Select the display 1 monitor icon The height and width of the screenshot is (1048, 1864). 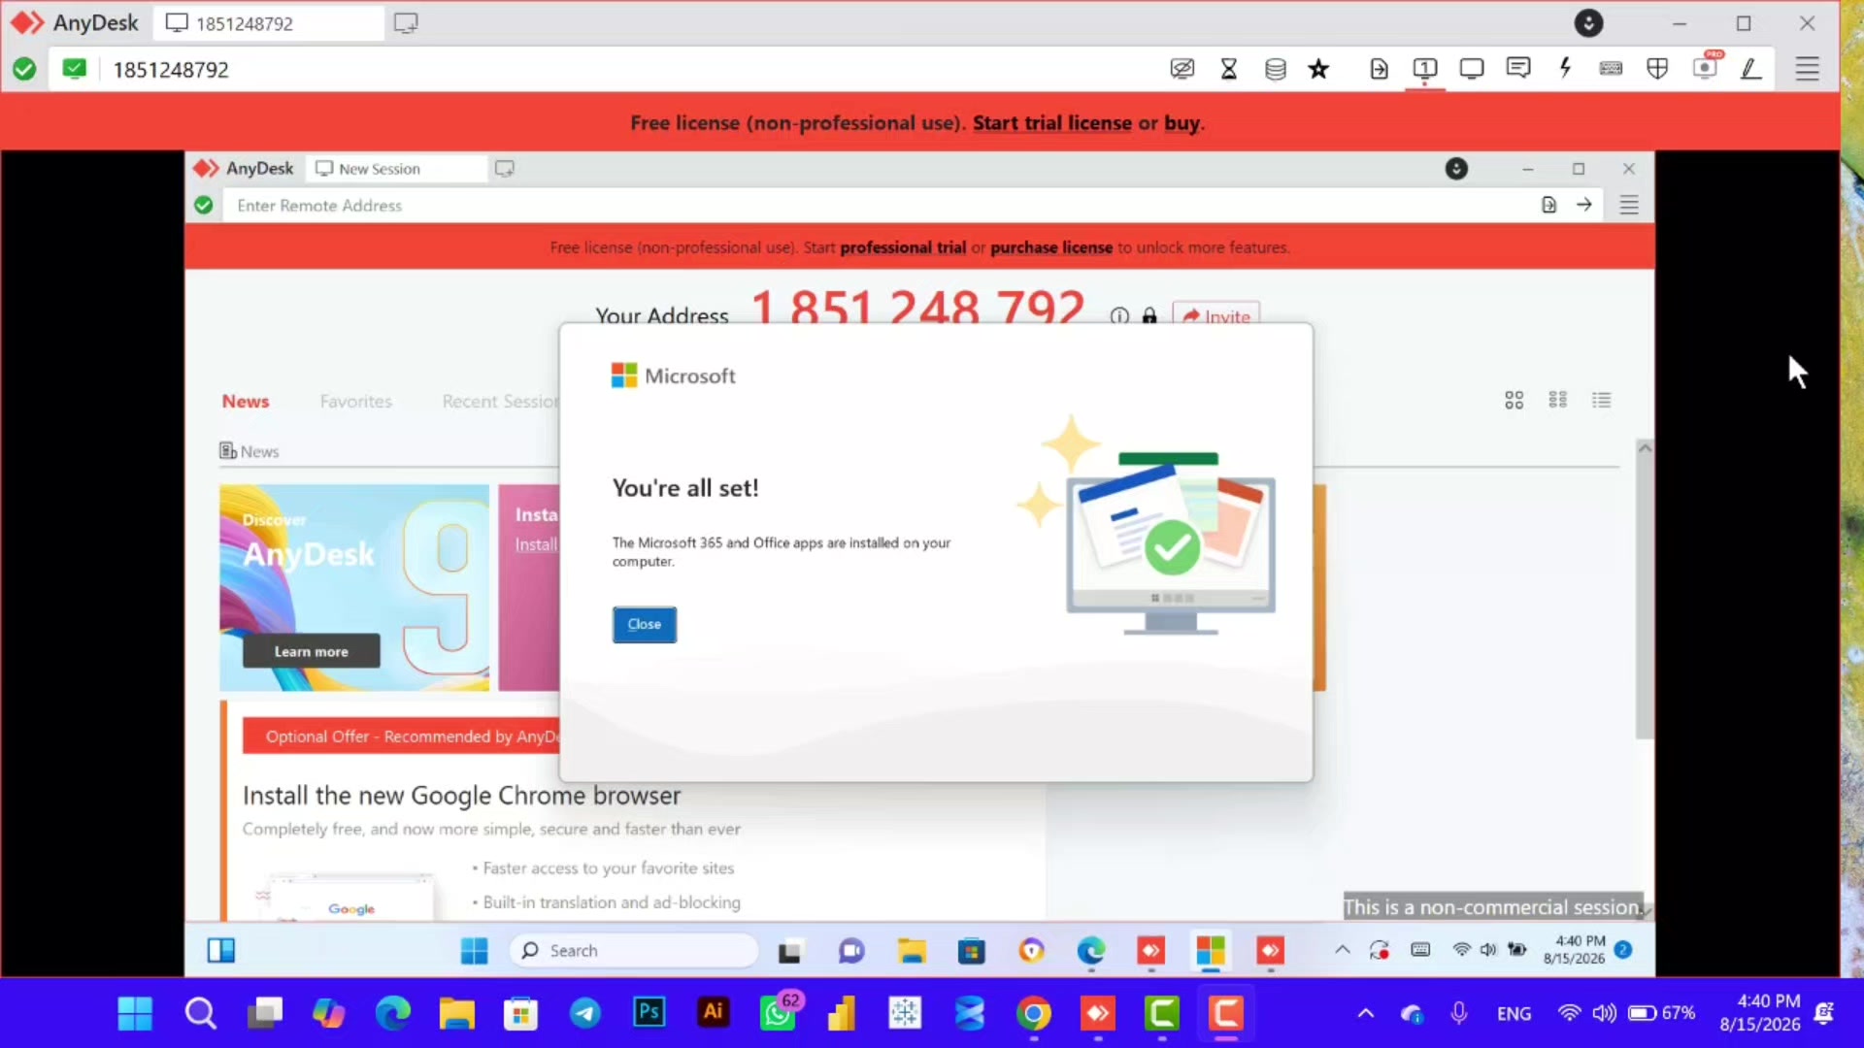1425,69
